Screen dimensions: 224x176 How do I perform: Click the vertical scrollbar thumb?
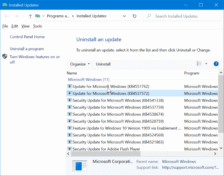pyautogui.click(x=221, y=104)
